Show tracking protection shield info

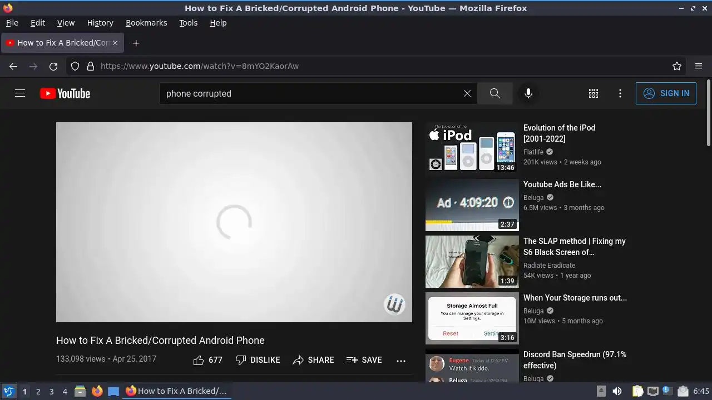75,66
